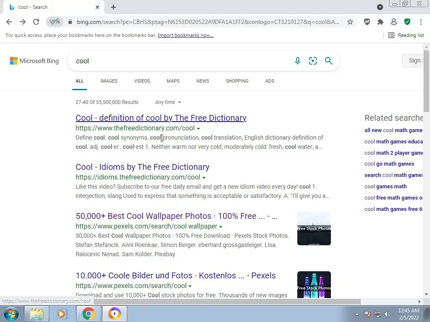Expand pexels.com/search/cool wallpaper URL arrow
The width and height of the screenshot is (430, 322).
[x=221, y=226]
